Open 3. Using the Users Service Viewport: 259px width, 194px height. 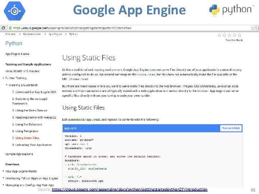(29, 110)
